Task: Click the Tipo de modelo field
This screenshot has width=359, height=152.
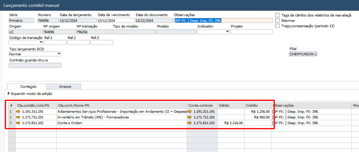Action: pyautogui.click(x=134, y=32)
